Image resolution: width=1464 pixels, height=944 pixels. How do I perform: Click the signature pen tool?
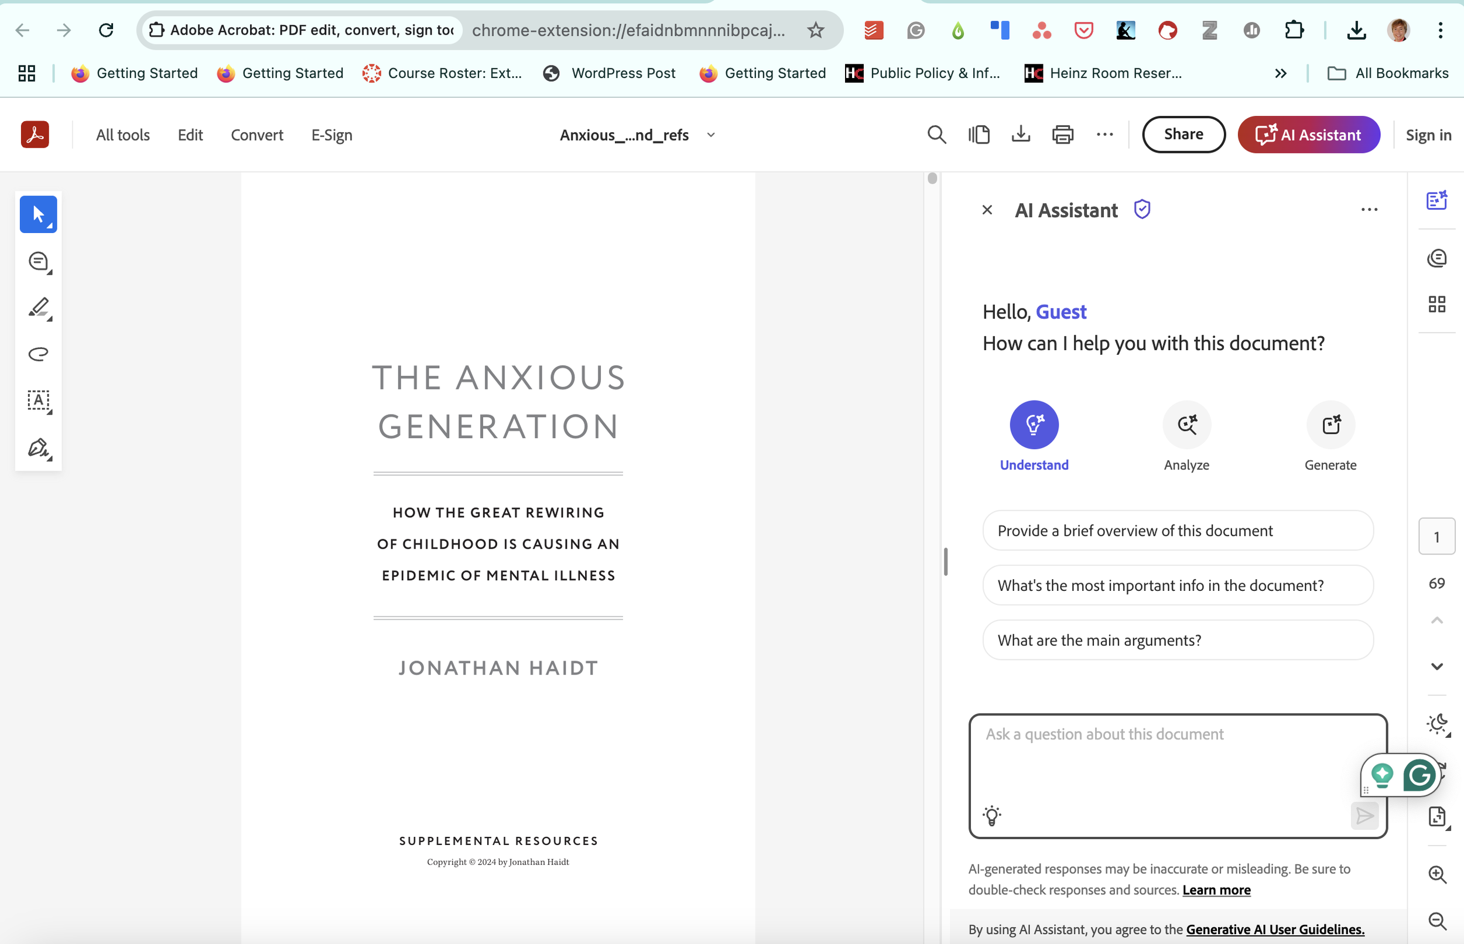pos(38,448)
